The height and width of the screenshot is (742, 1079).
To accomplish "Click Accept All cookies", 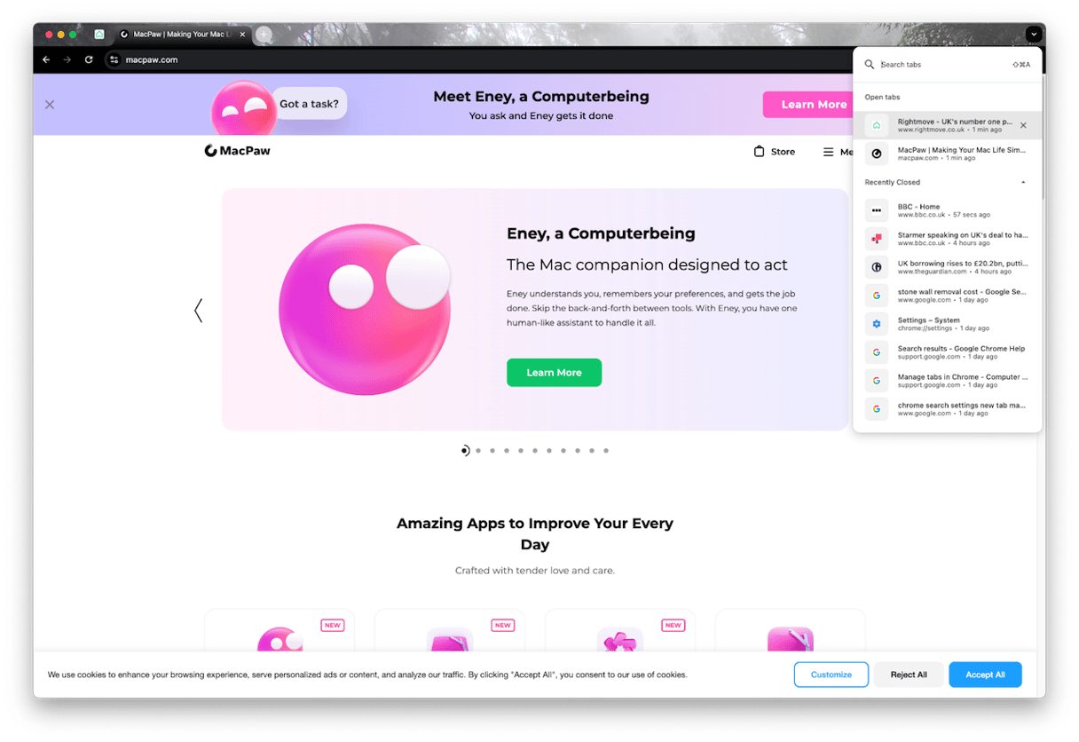I will tap(985, 675).
